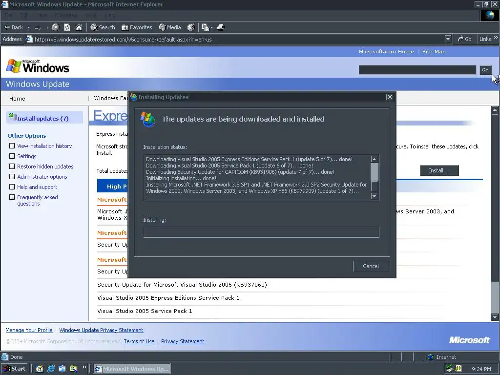Image resolution: width=500 pixels, height=375 pixels.
Task: Open the Help menu
Action: pos(110,15)
